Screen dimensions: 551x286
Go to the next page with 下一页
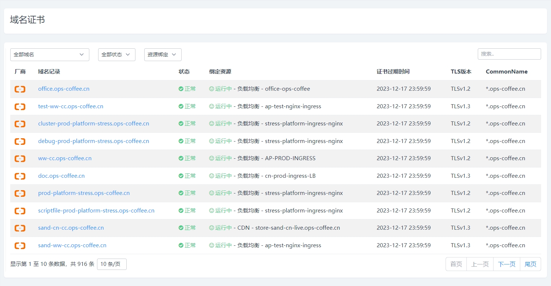507,264
